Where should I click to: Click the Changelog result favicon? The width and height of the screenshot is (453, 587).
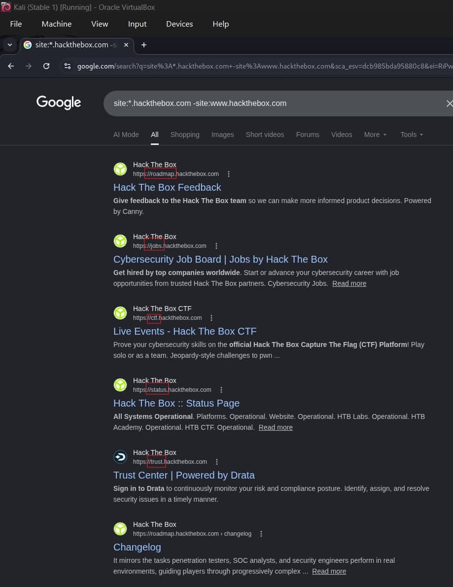tap(120, 529)
